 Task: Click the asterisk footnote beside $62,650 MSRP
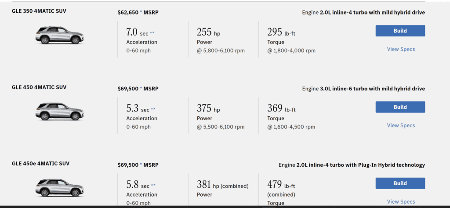[x=141, y=12]
